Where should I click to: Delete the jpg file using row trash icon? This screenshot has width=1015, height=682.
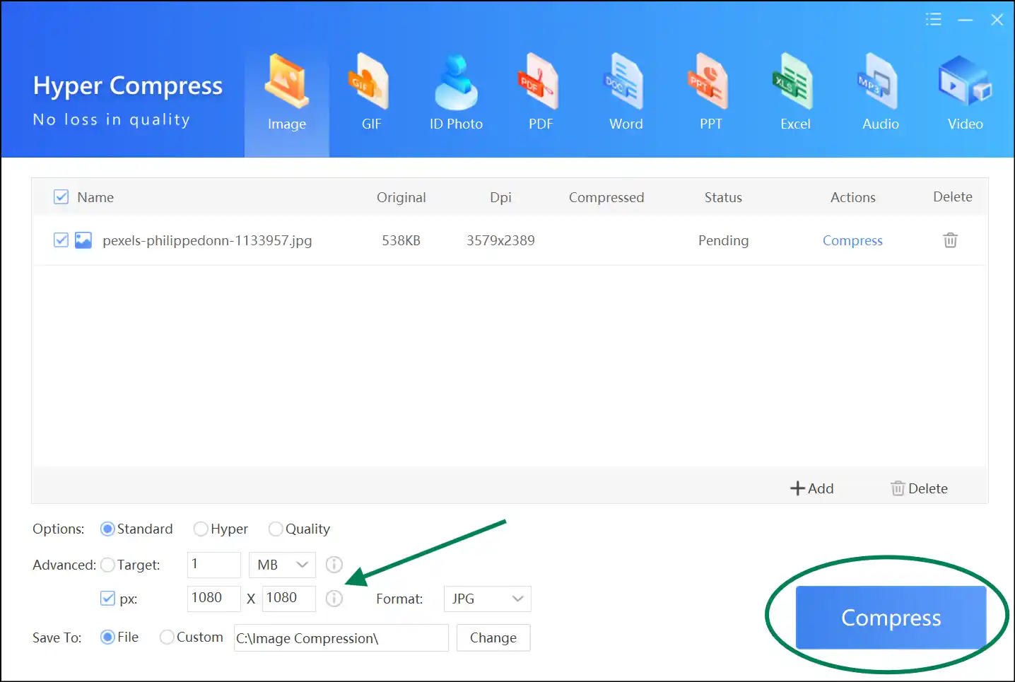[951, 240]
